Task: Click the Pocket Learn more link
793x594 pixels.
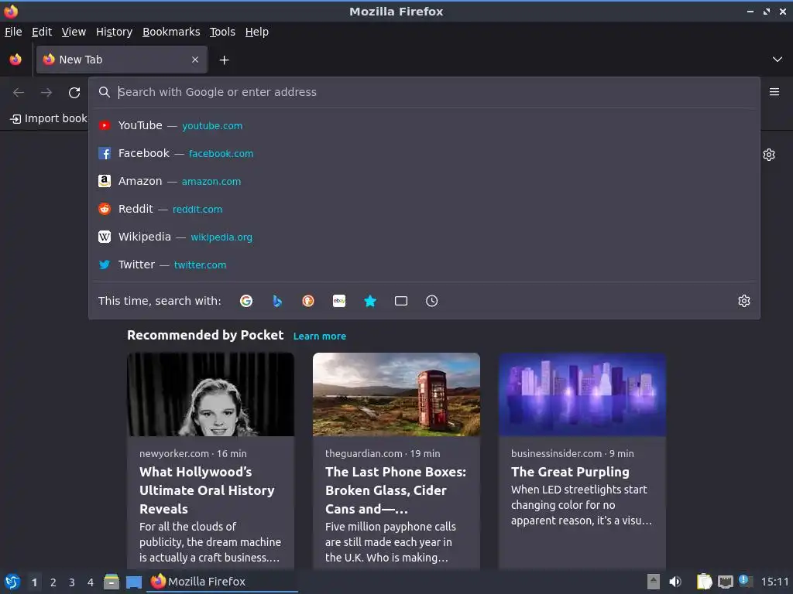Action: point(320,336)
